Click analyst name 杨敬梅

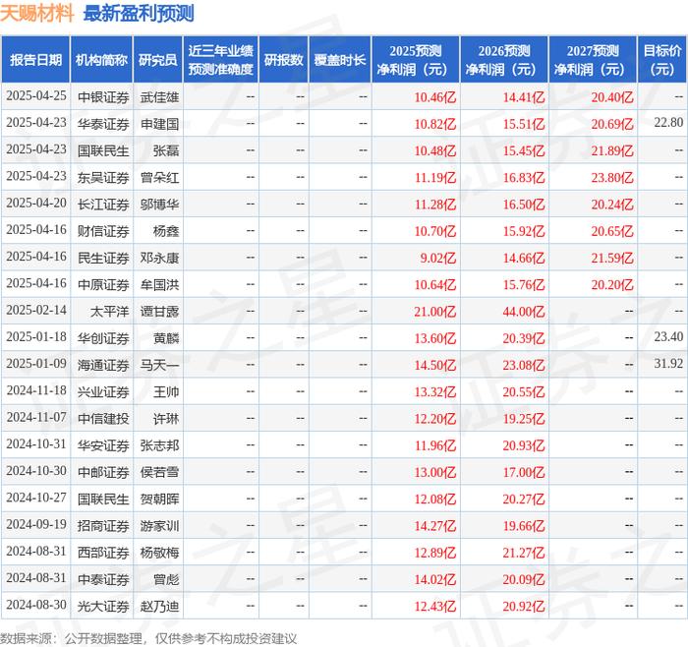coord(159,553)
